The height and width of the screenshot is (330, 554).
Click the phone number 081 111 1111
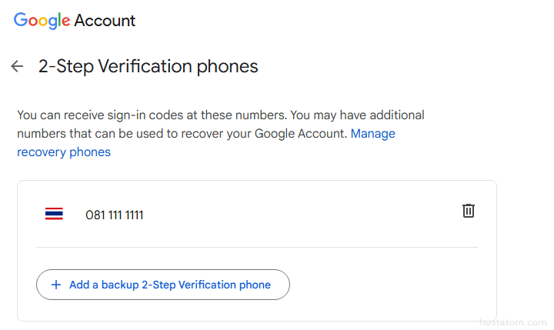click(114, 215)
